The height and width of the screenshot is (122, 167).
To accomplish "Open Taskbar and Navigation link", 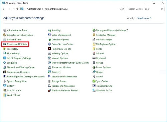I will 63,86.
